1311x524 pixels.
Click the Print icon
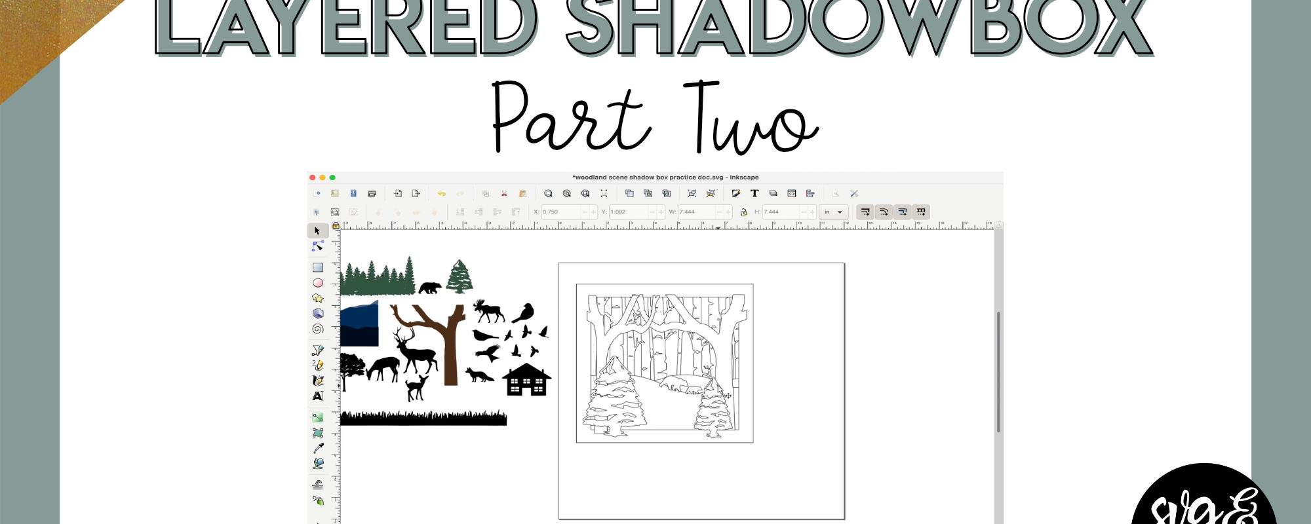click(x=372, y=193)
